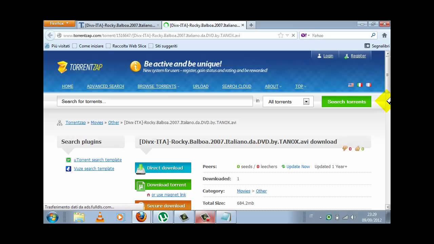
Task: Open Windows Explorer from the taskbar
Action: (79, 217)
